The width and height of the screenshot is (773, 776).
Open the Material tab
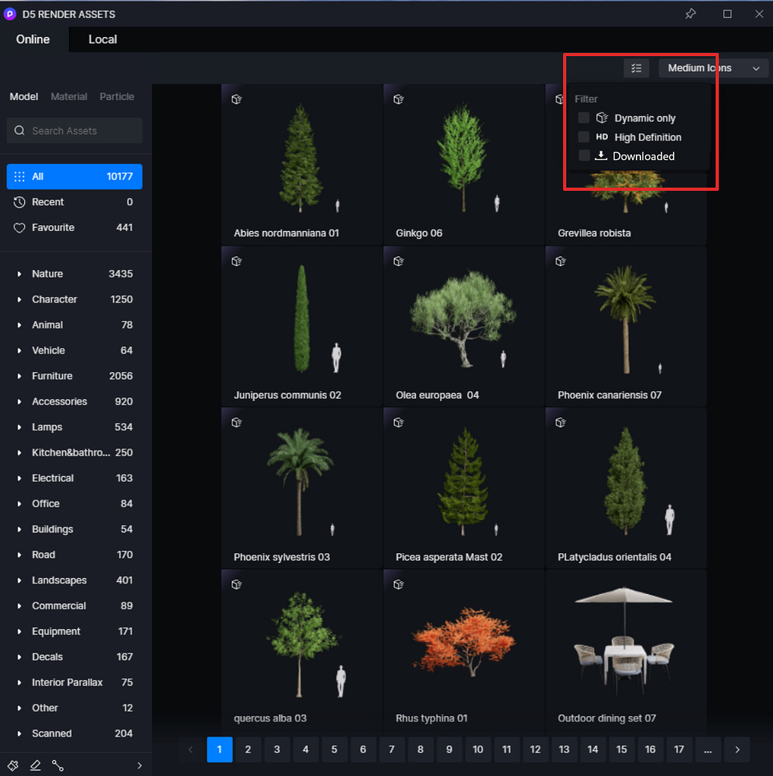(x=68, y=96)
